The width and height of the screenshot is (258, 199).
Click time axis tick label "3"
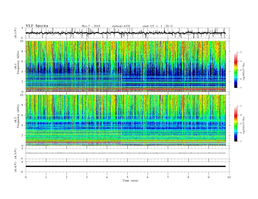click(87, 177)
